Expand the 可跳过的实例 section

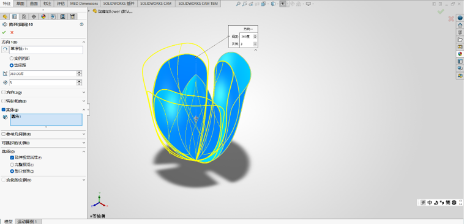tap(84, 143)
